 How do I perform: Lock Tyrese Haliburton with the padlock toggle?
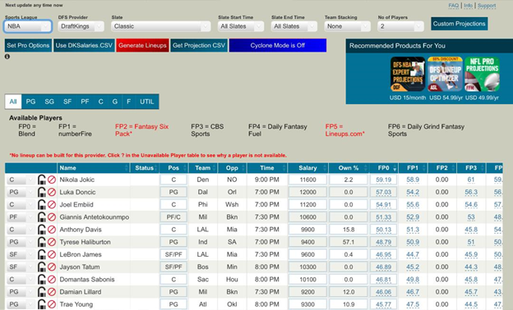(42, 242)
